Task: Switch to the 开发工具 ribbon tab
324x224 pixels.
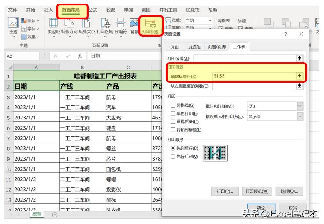Action: [168, 10]
